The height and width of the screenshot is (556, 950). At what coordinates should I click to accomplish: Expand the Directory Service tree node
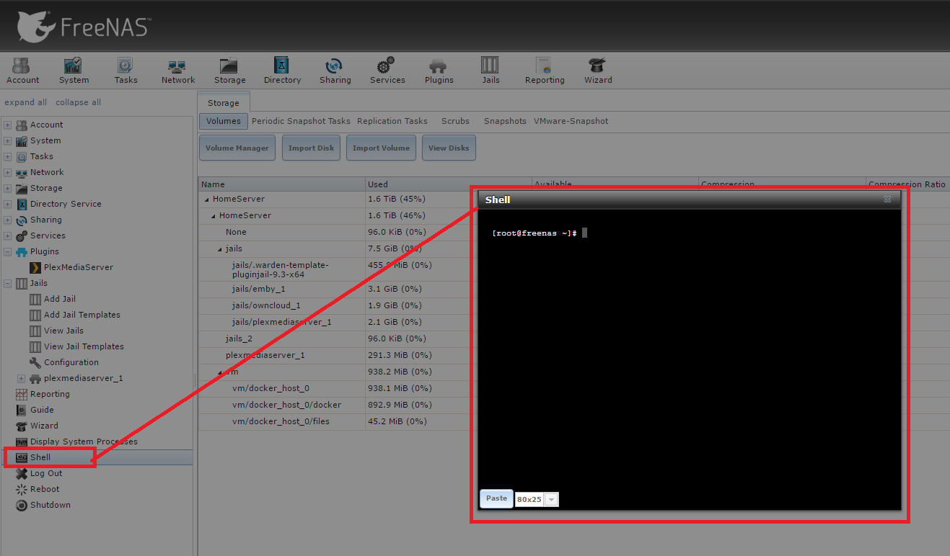[8, 204]
